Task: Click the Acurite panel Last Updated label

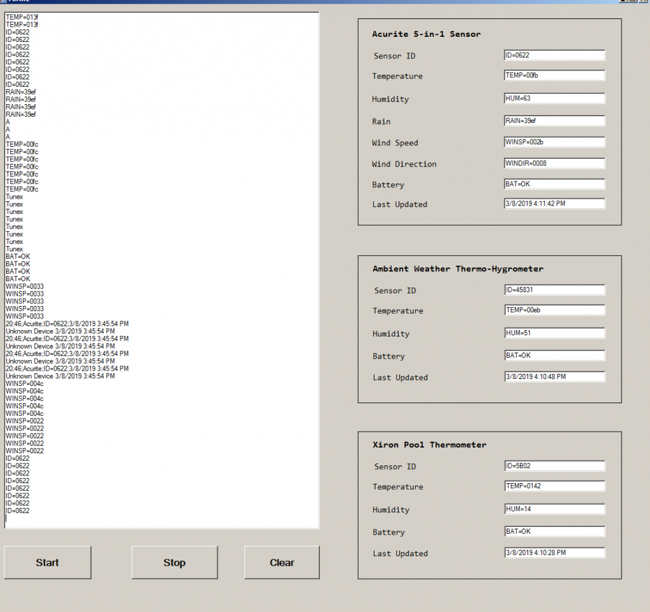Action: point(400,204)
